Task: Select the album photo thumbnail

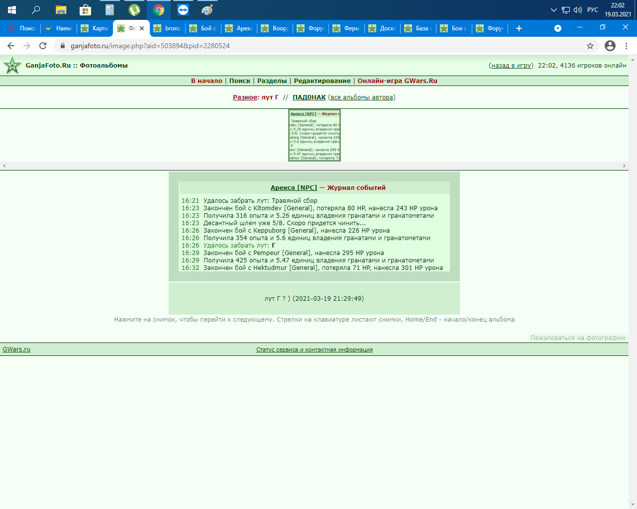Action: [x=315, y=135]
